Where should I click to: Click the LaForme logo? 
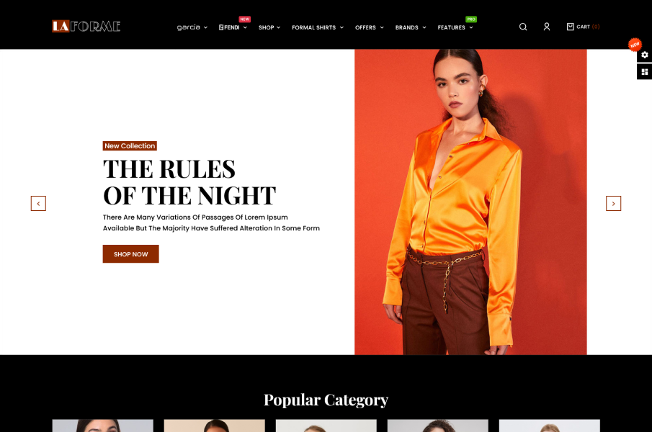(86, 27)
